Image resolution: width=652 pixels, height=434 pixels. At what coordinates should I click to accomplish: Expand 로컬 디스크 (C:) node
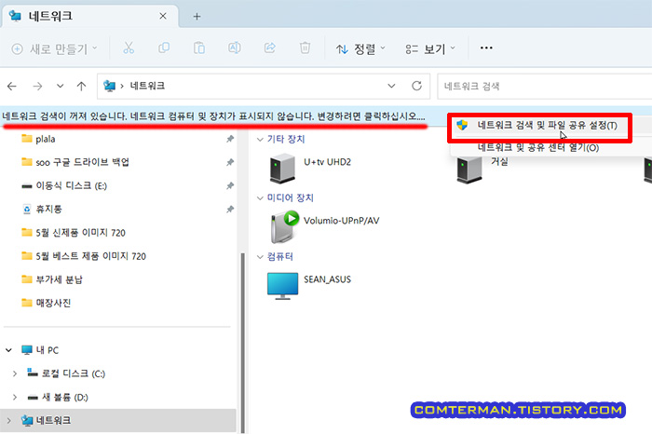15,373
